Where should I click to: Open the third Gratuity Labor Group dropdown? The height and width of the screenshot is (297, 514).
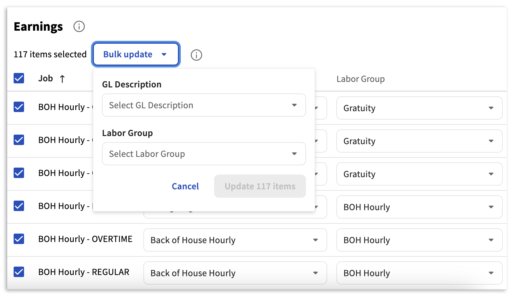(x=419, y=174)
